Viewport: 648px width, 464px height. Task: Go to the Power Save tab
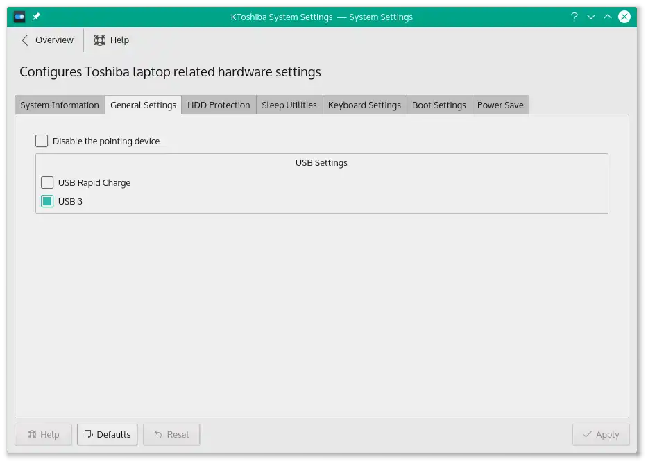click(500, 105)
